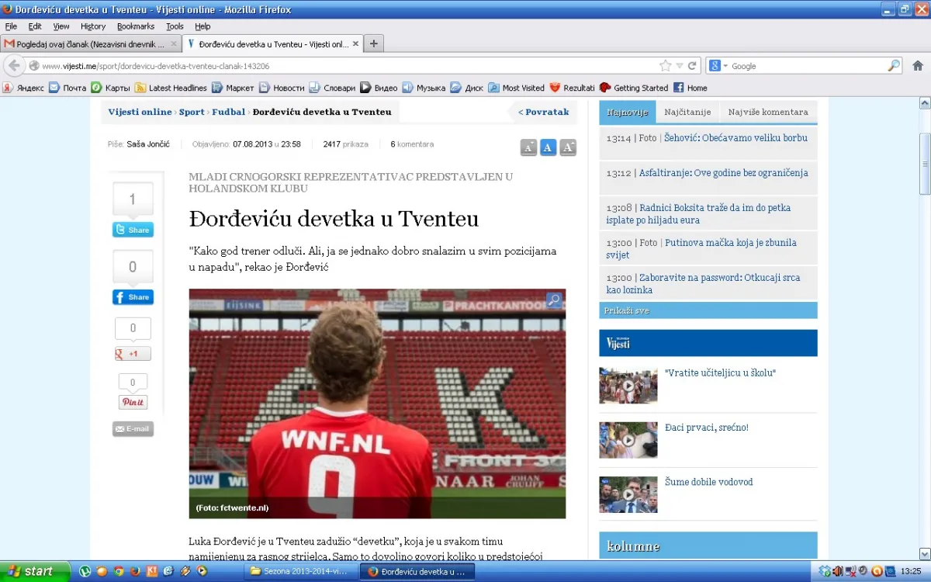Open a new tab with the plus button
Viewport: 931px width, 582px height.
pyautogui.click(x=373, y=43)
